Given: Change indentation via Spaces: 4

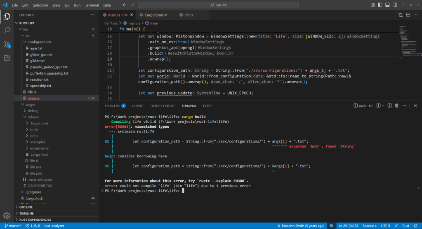Looking at the screenshot, I should pos(369,226).
